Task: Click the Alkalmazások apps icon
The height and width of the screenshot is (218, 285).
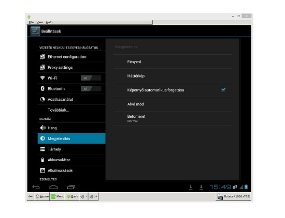Action: pyautogui.click(x=42, y=170)
